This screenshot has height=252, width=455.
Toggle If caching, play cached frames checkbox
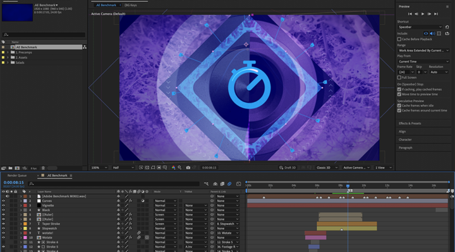399,89
